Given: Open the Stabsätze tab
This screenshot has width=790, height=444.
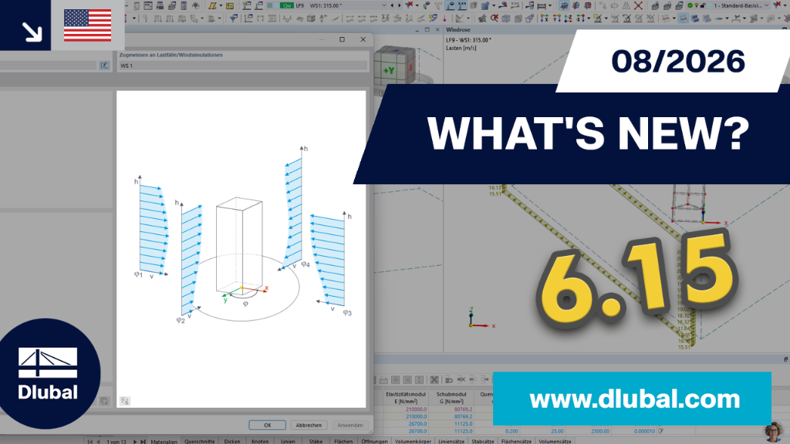Looking at the screenshot, I should tap(483, 442).
